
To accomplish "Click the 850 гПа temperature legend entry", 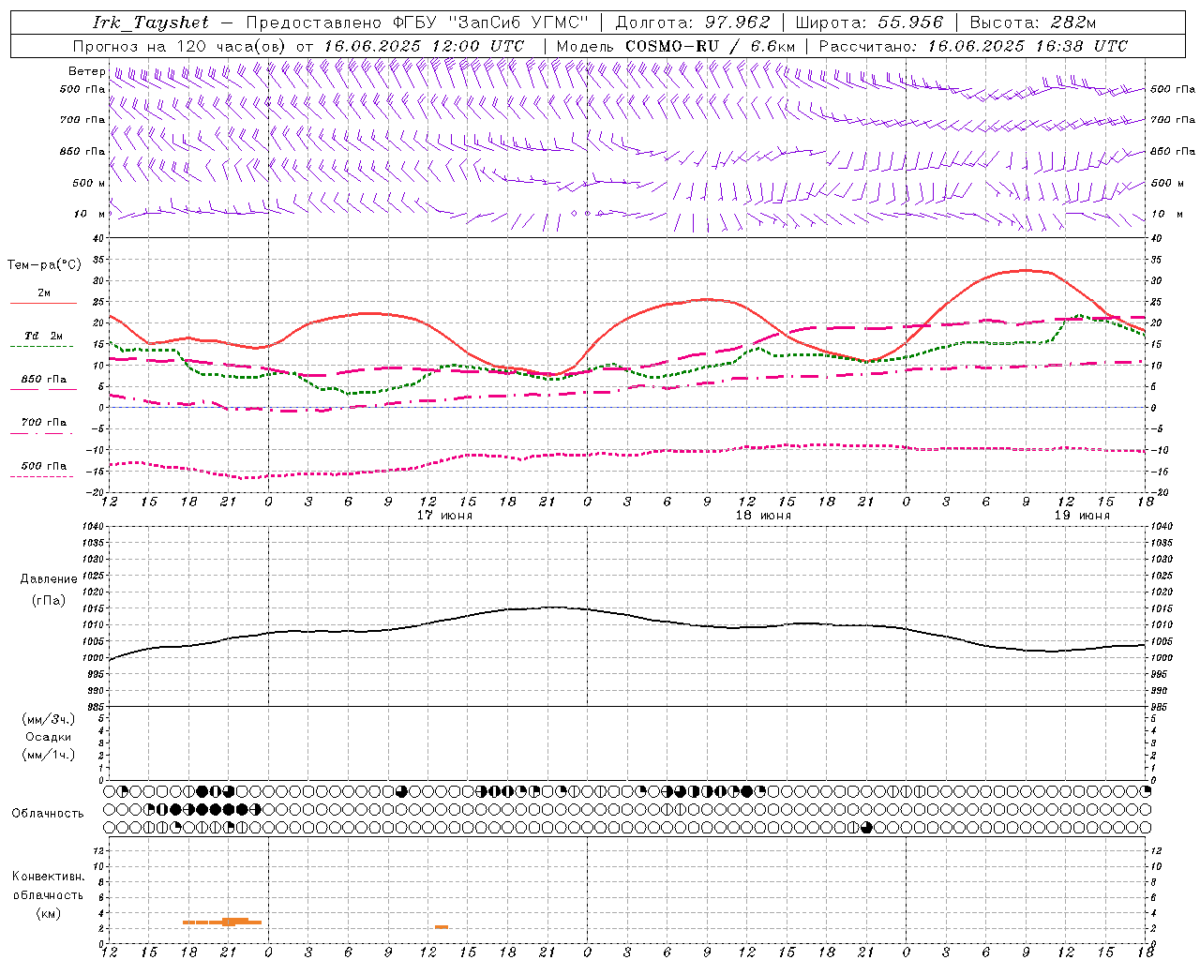I will point(44,380).
